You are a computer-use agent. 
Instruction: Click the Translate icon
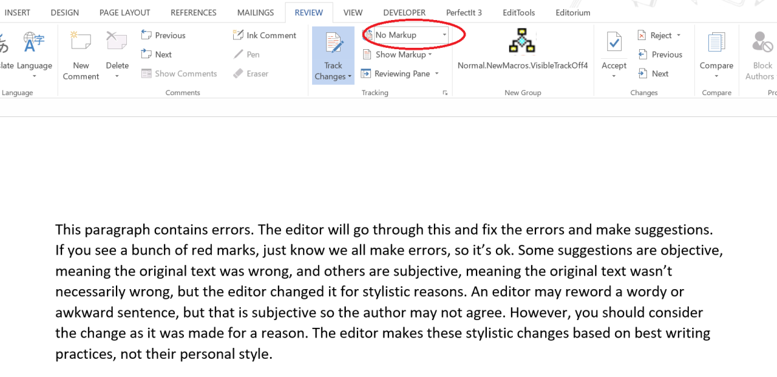coord(4,43)
